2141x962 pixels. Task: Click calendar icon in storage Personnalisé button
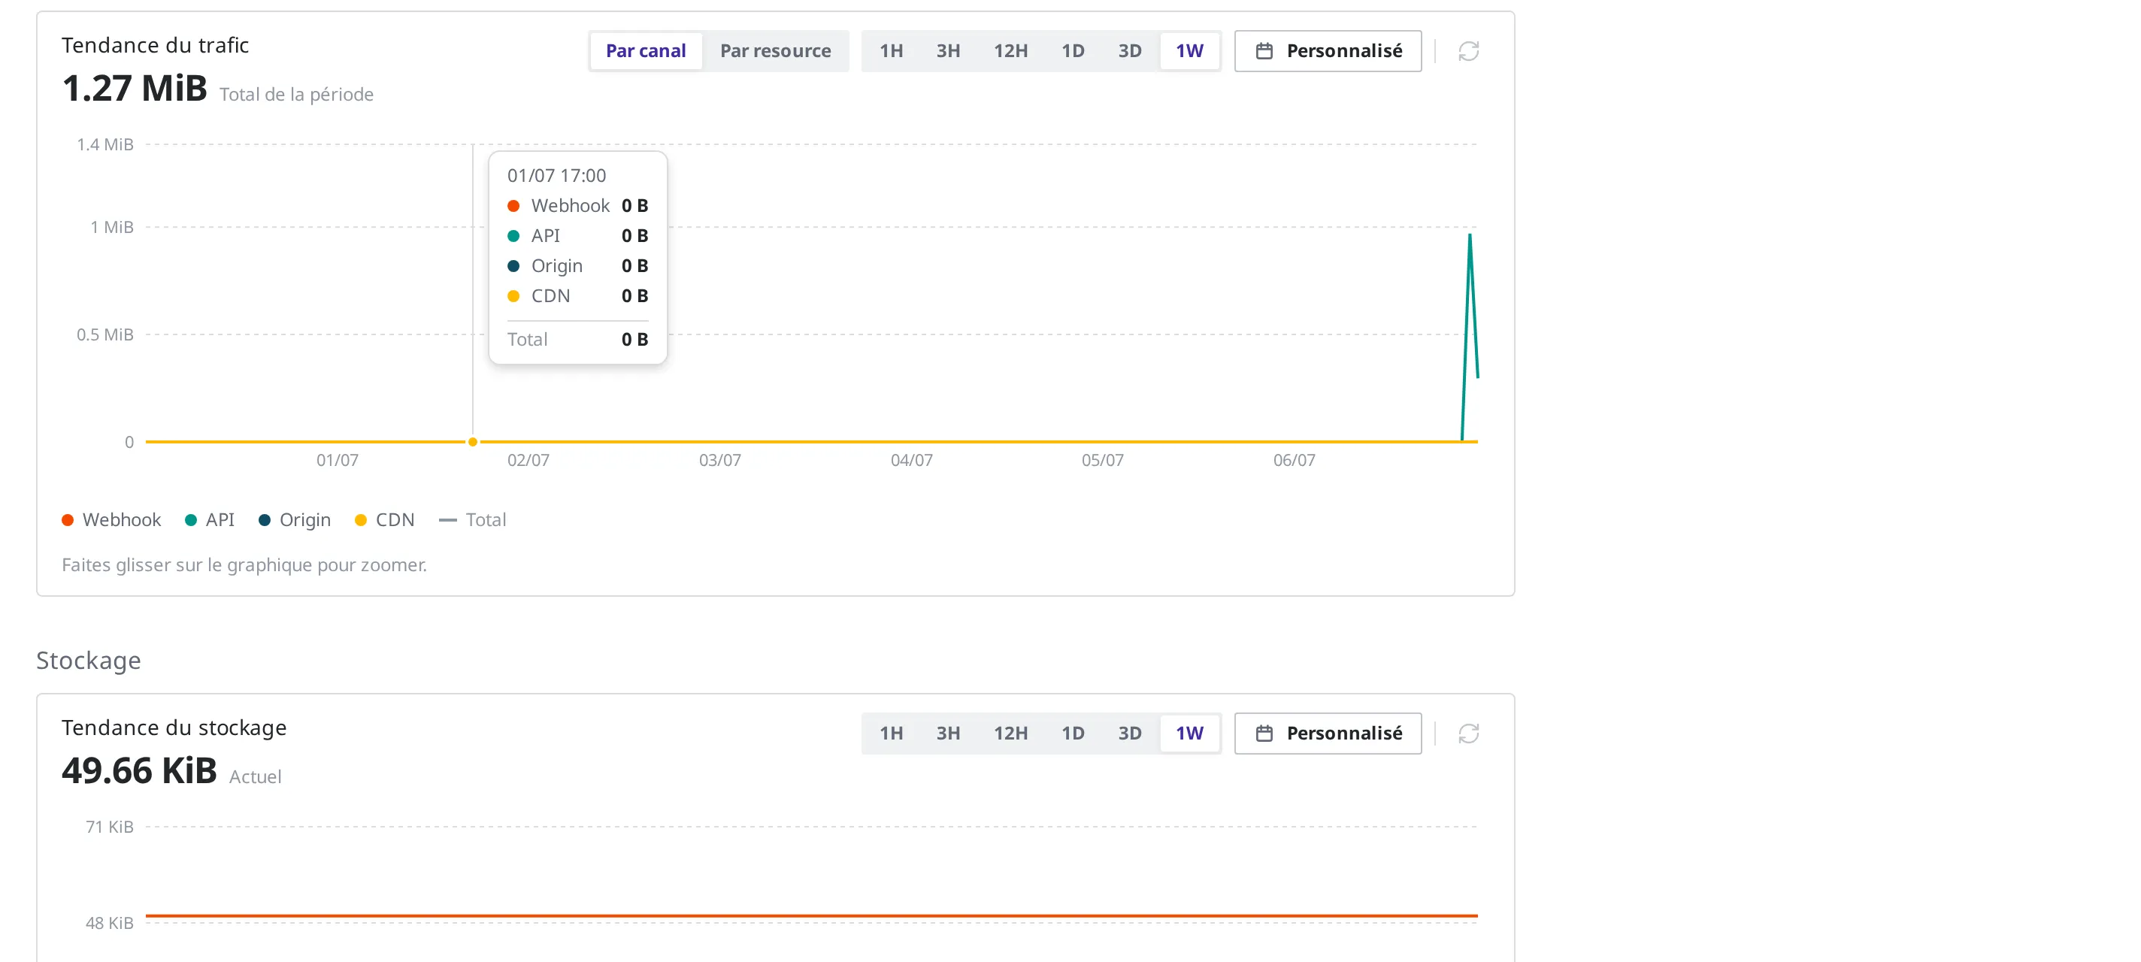coord(1263,734)
